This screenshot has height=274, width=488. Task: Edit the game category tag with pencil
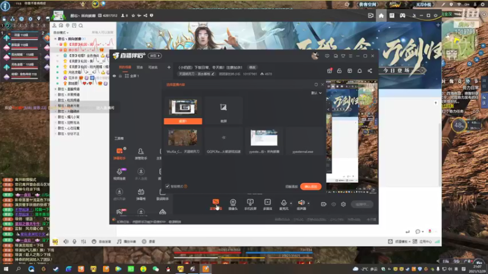[196, 74]
